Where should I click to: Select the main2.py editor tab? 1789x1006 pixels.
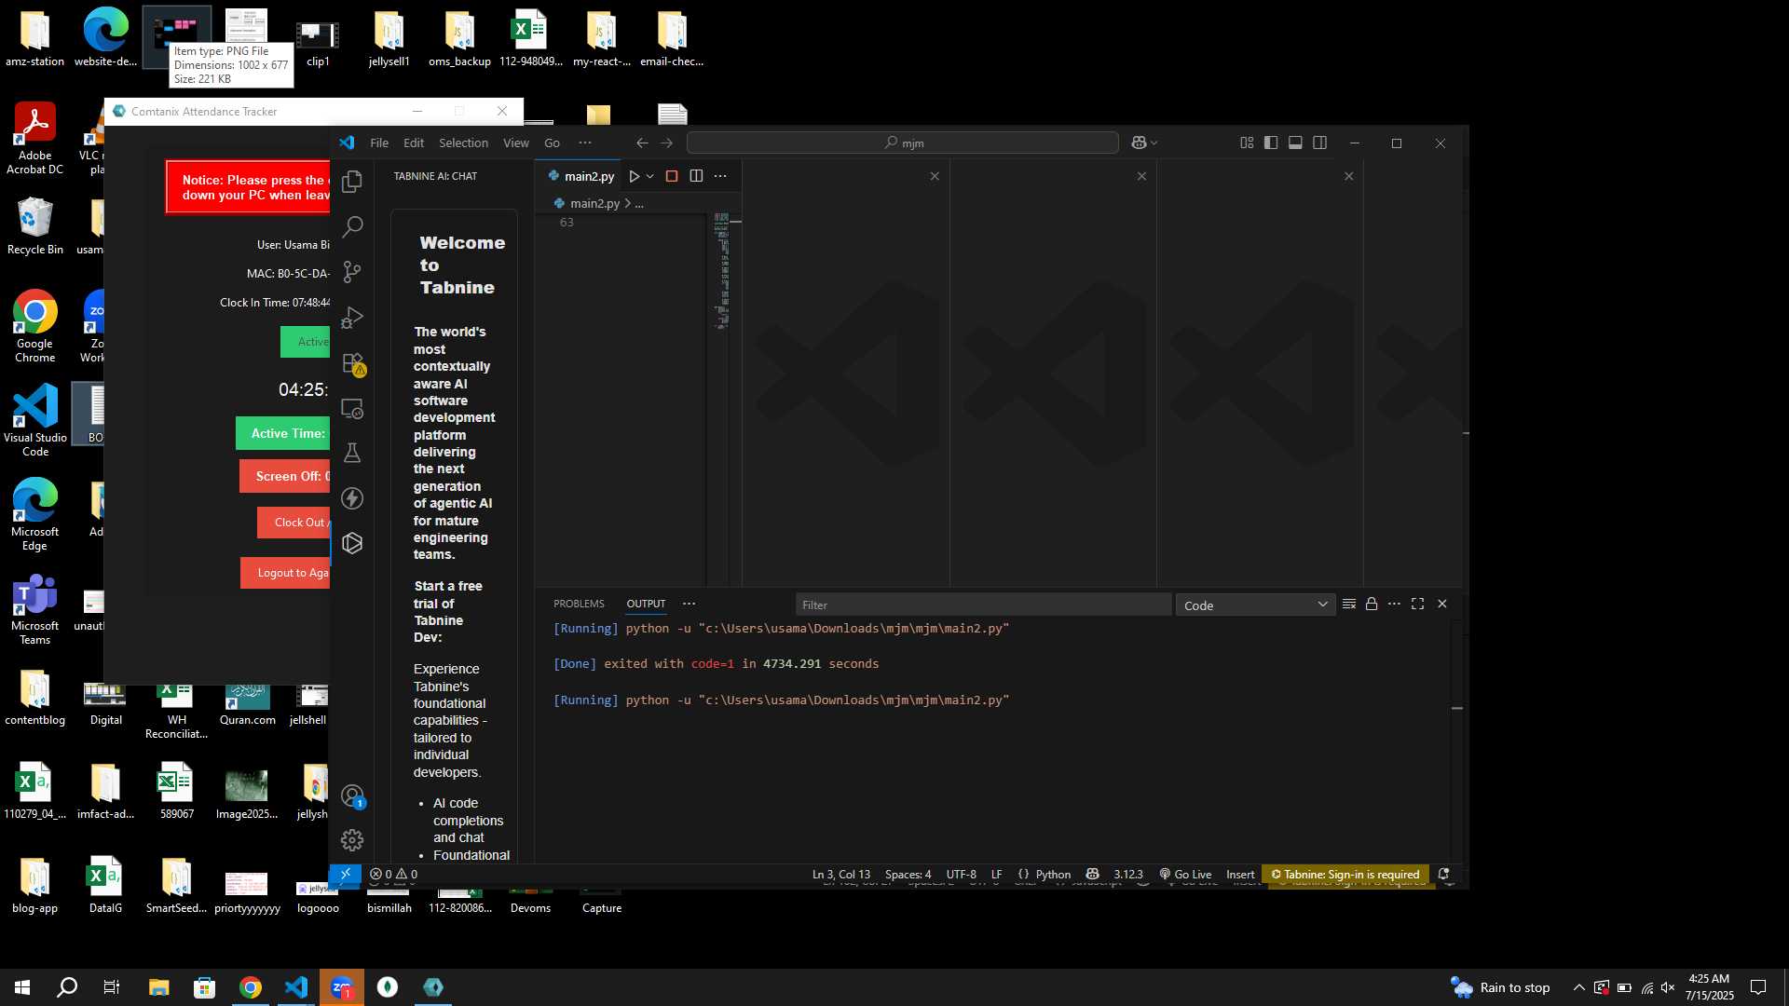(x=580, y=176)
